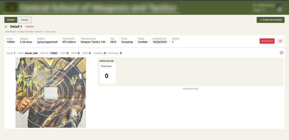This screenshot has width=289, height=140.
Task: Select the Detail 1 breadcrumb link
Action: 39,32
